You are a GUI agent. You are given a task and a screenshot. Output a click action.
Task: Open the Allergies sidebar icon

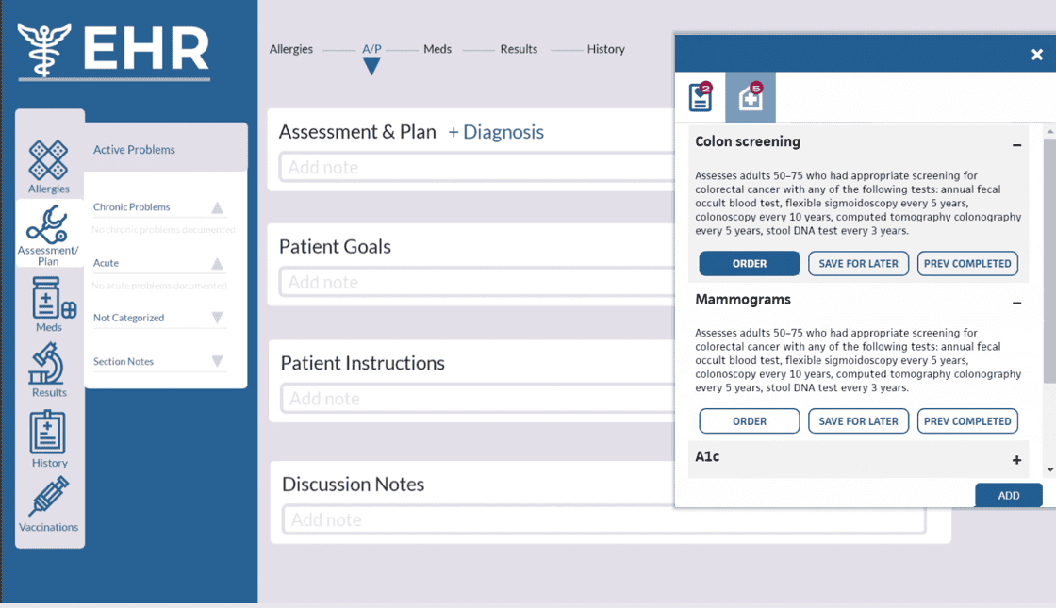[x=48, y=159]
